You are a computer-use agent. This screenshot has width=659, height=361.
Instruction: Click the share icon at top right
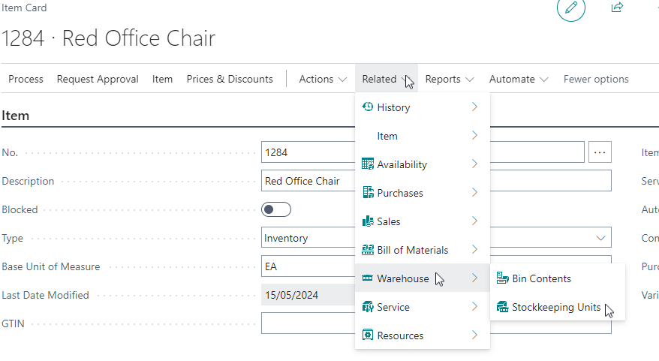[x=617, y=8]
